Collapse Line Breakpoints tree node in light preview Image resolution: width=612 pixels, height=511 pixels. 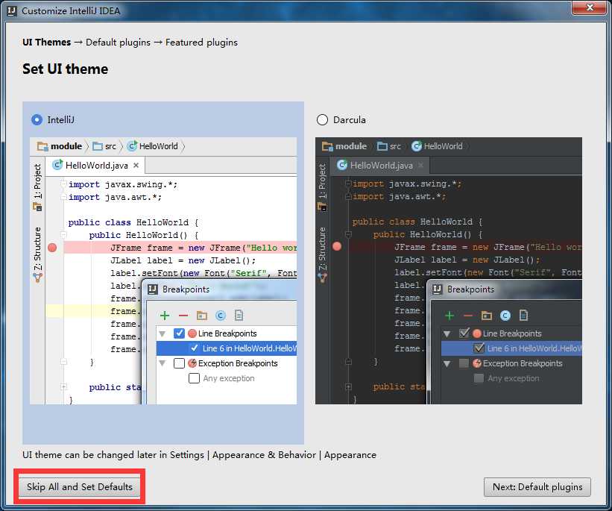click(x=163, y=333)
